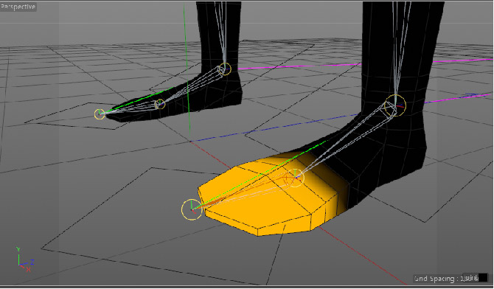This screenshot has width=494, height=289.
Task: Select the left foot toe-tip joint circle
Action: tap(100, 114)
